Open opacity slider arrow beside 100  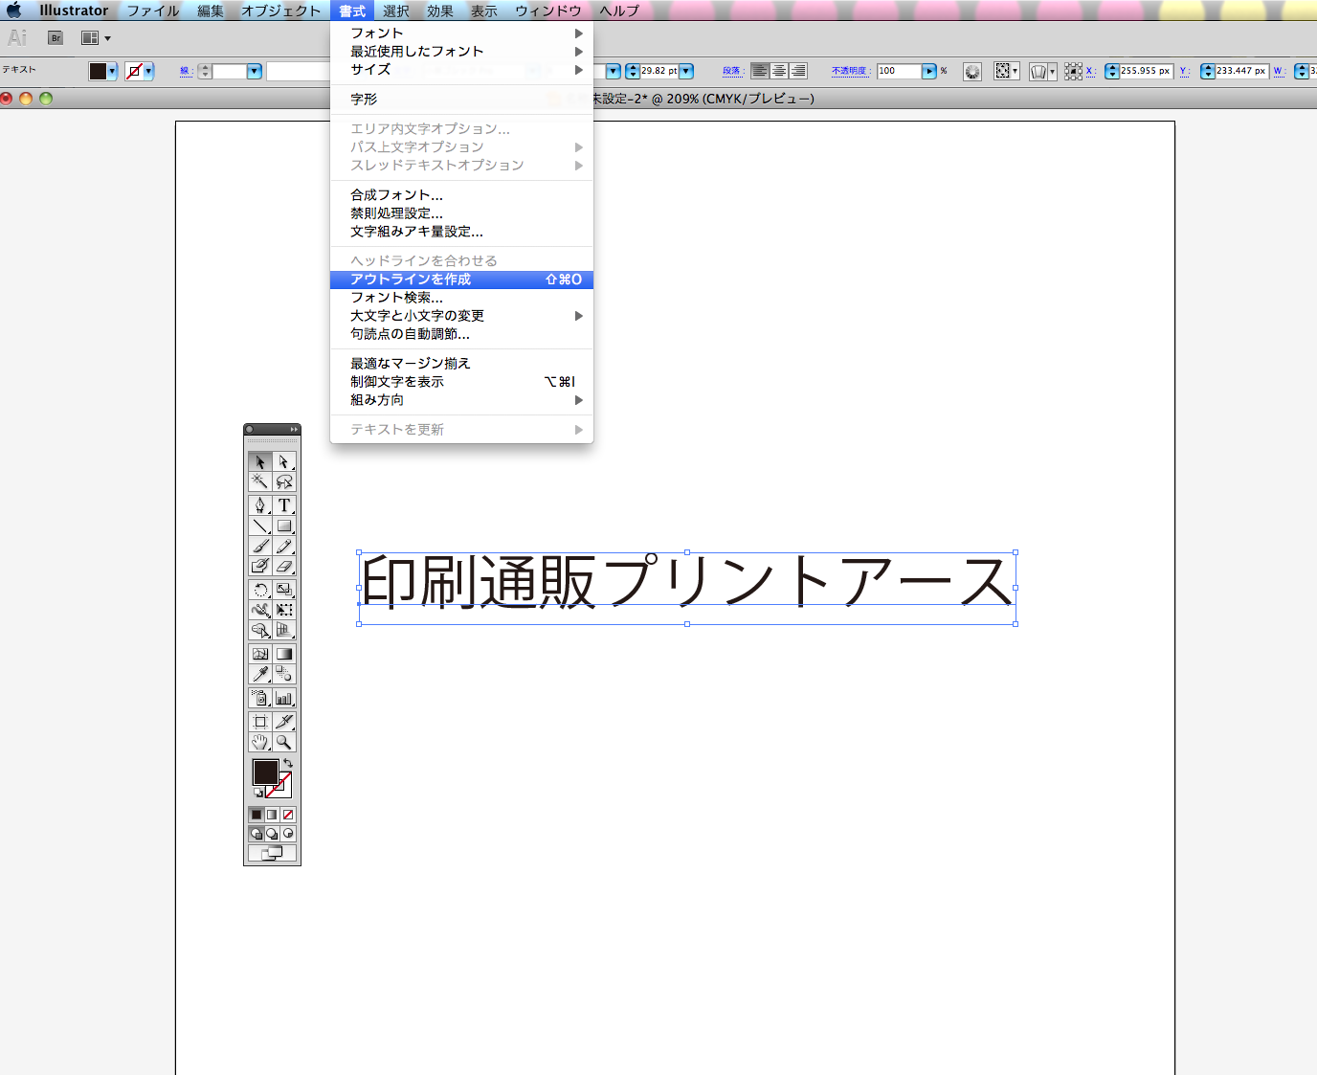[x=929, y=71]
